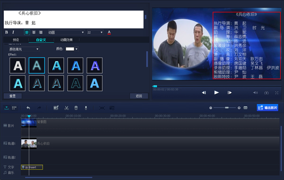284x180 pixels.
Task: Switch to storyboard grid view
Action: (14, 108)
